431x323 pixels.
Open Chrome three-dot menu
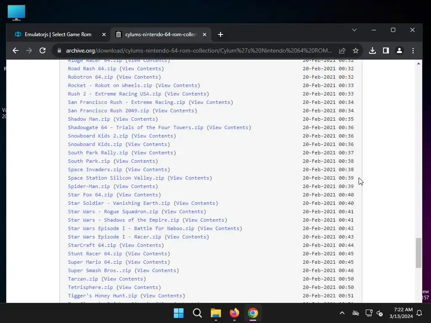(x=413, y=50)
